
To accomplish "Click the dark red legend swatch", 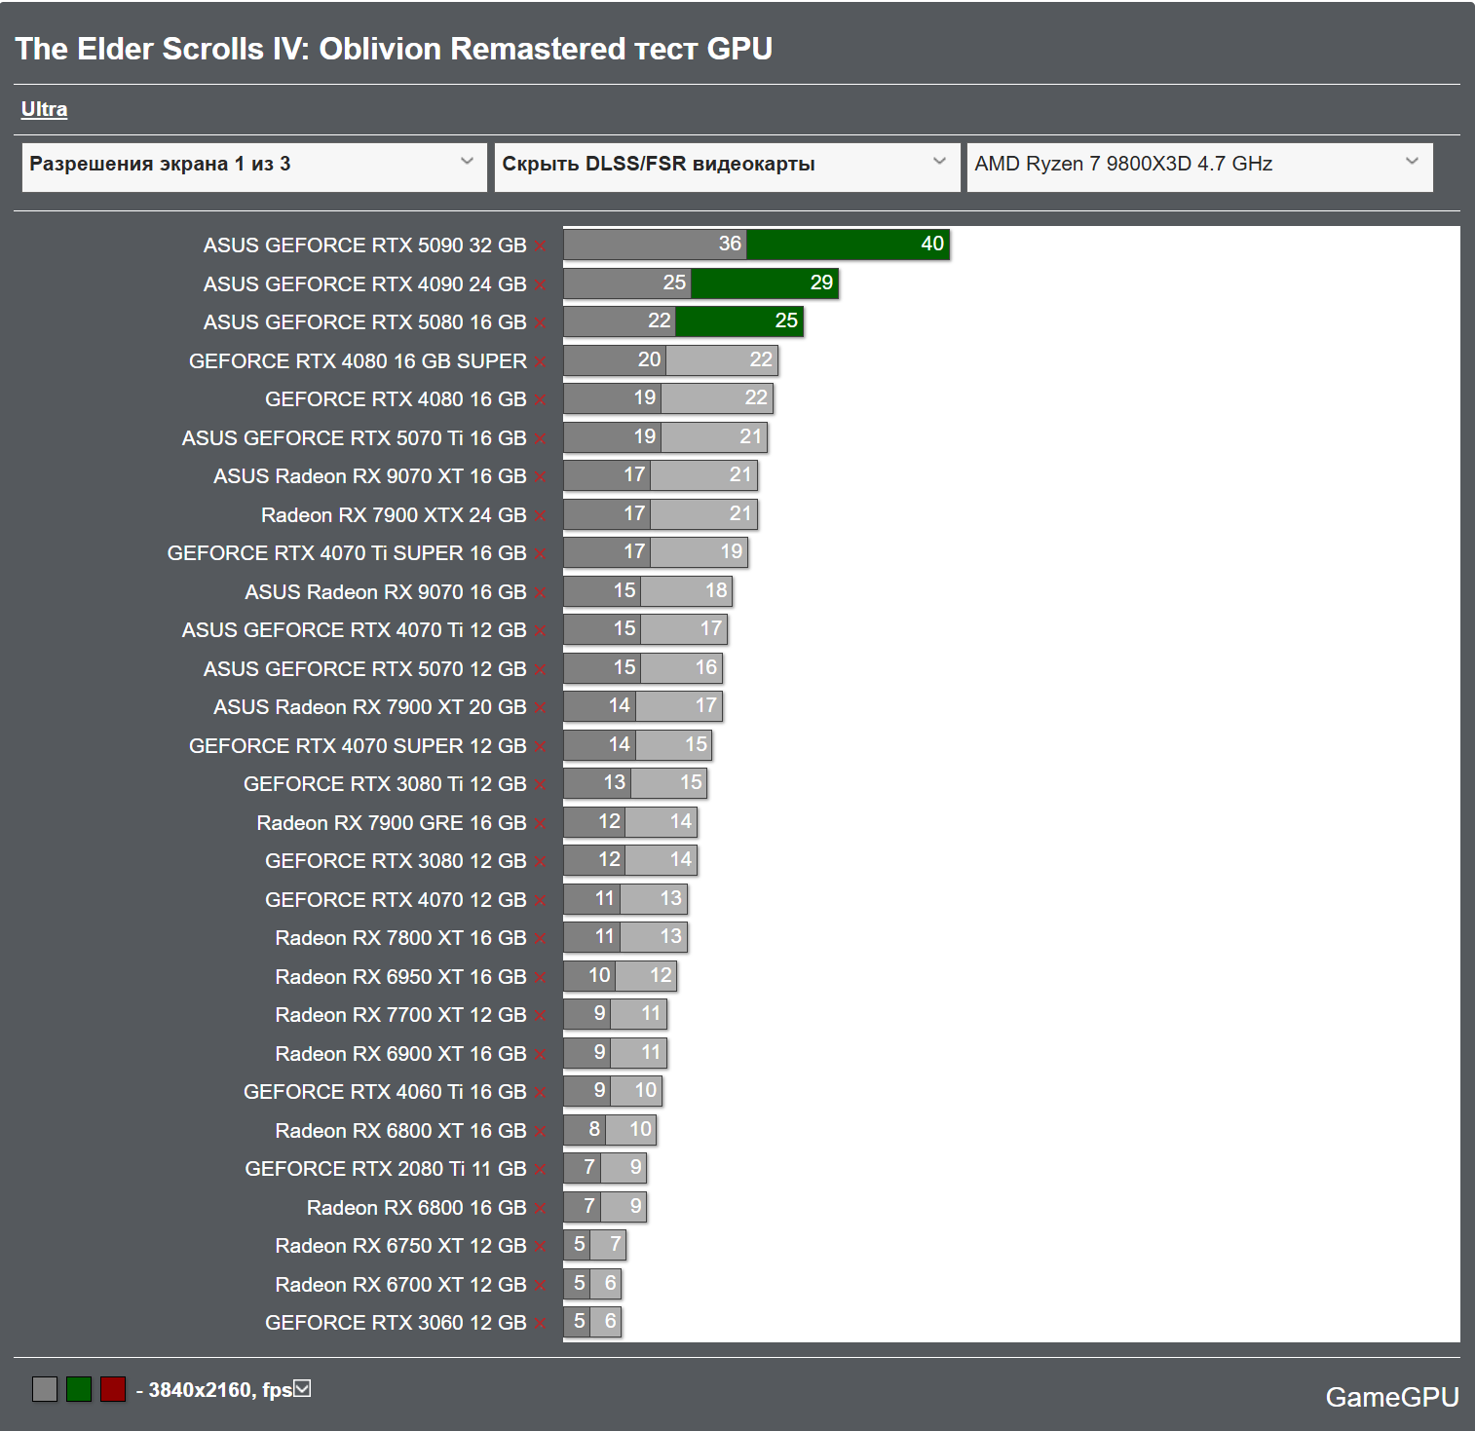I will tap(113, 1389).
